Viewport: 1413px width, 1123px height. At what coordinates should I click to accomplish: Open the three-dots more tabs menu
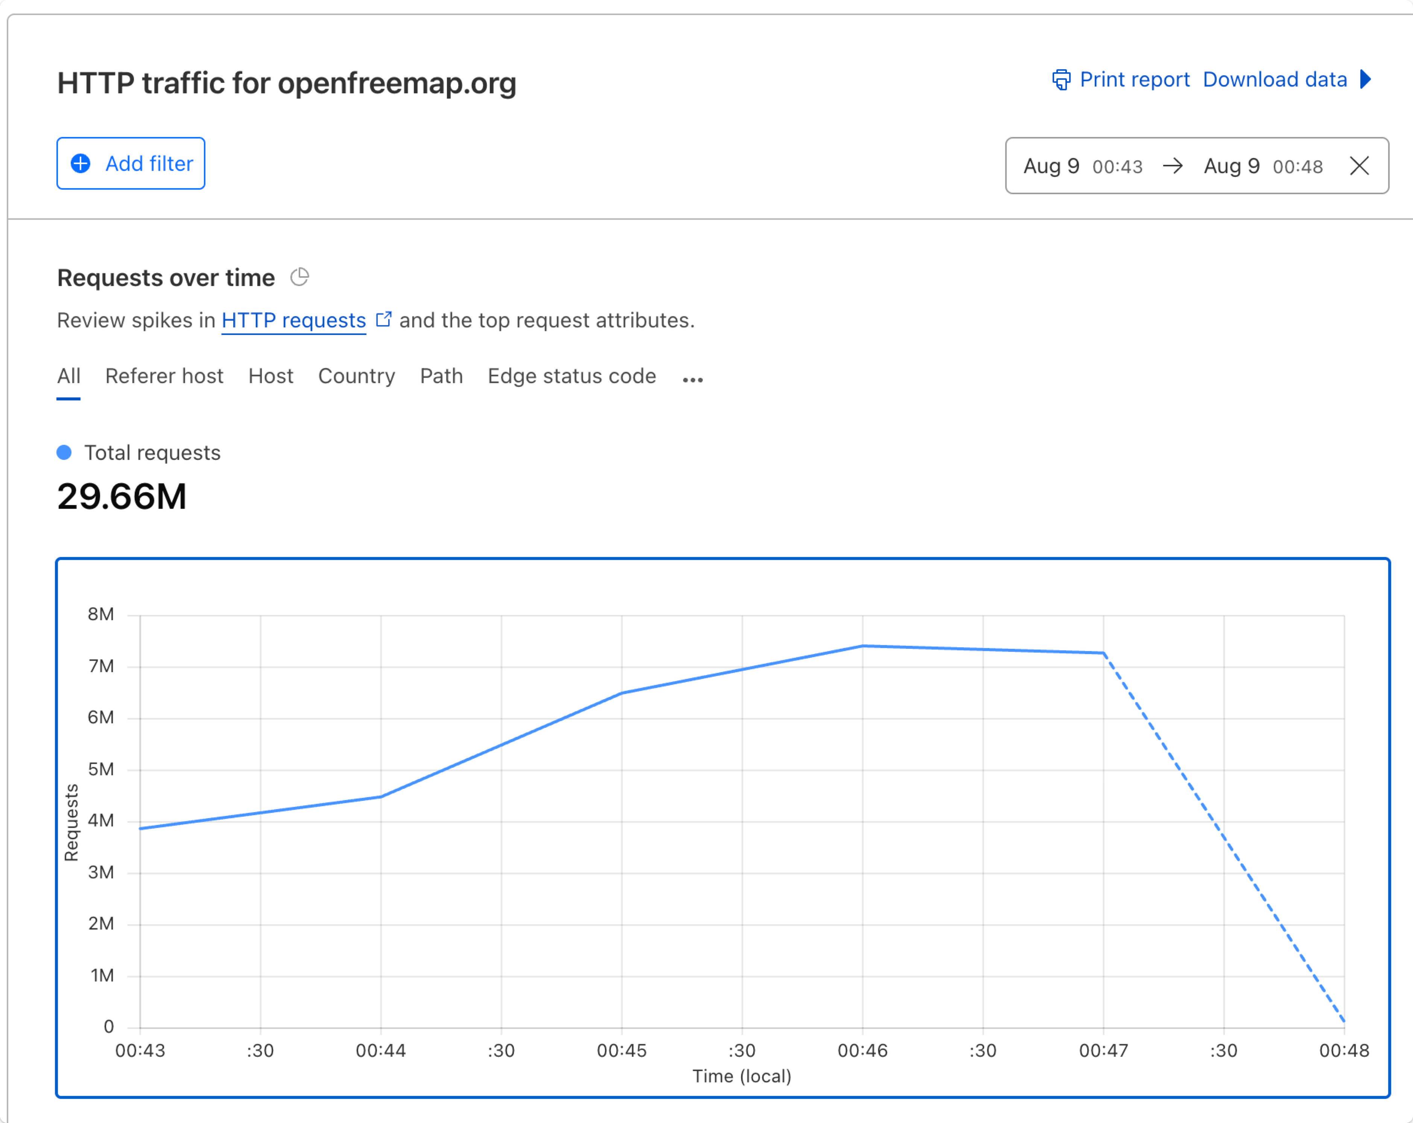(x=692, y=380)
